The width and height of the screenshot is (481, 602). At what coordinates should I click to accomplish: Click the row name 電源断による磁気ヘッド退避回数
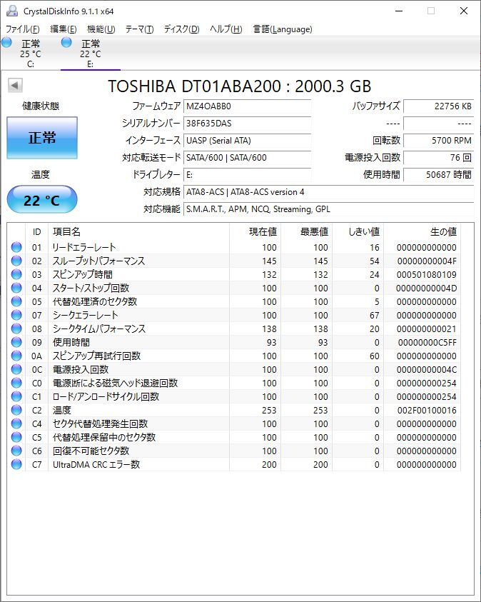(x=115, y=383)
